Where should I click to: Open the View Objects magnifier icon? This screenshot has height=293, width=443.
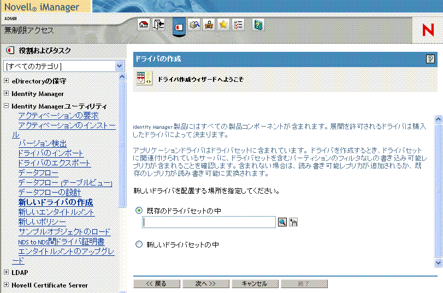pyautogui.click(x=194, y=25)
